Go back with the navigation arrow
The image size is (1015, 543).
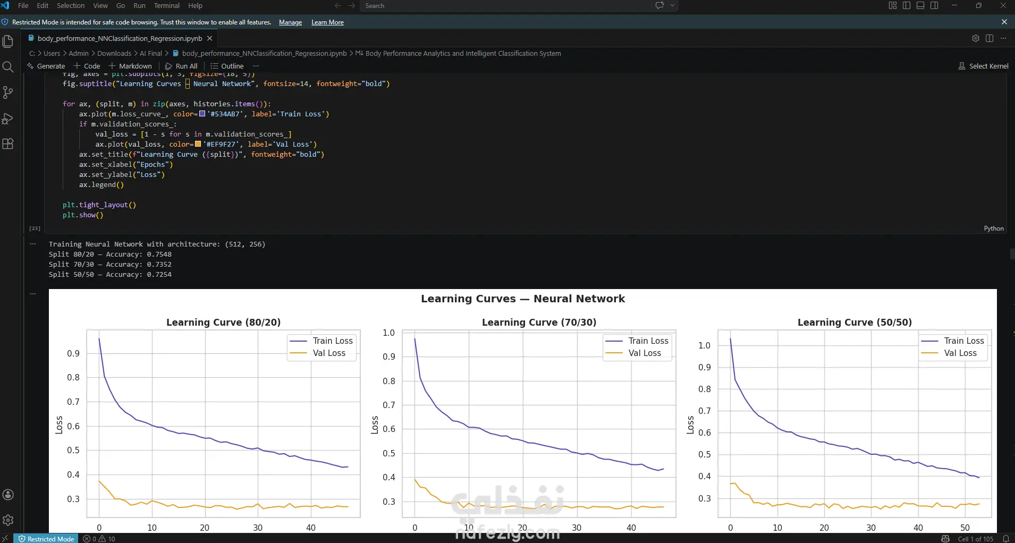[x=338, y=6]
